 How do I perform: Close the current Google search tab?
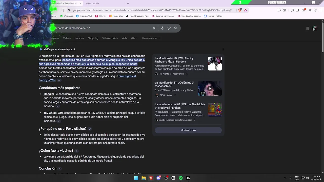pos(80,3)
